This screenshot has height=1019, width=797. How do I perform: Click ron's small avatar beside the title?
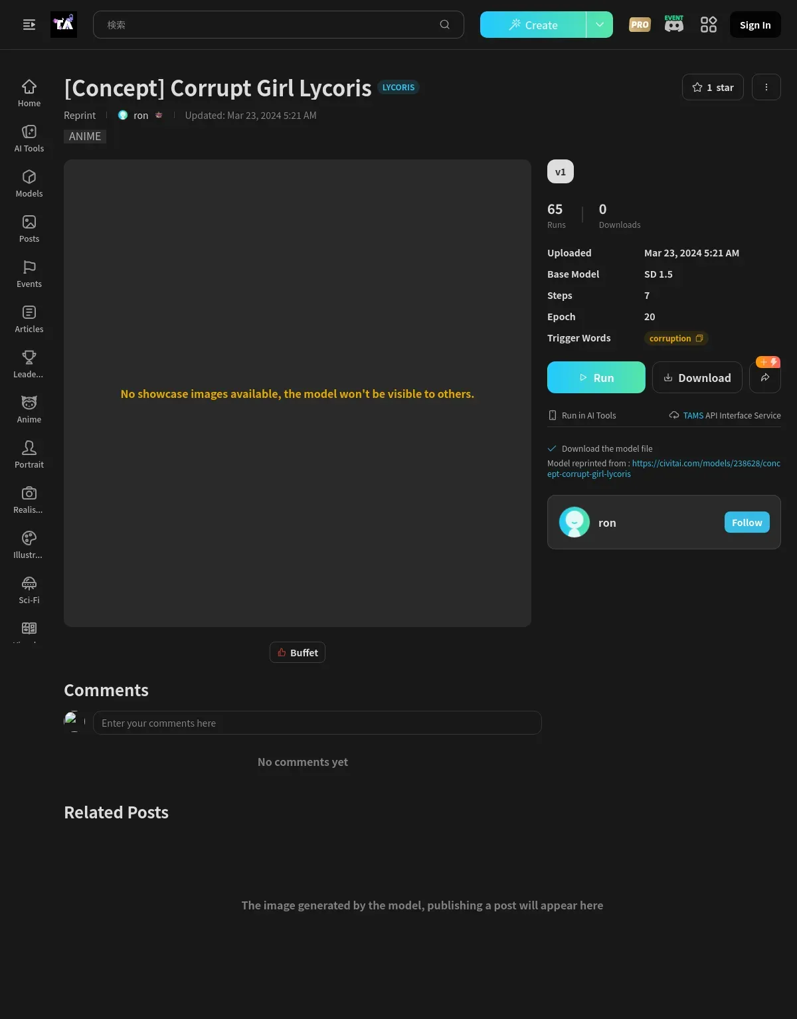(x=123, y=115)
